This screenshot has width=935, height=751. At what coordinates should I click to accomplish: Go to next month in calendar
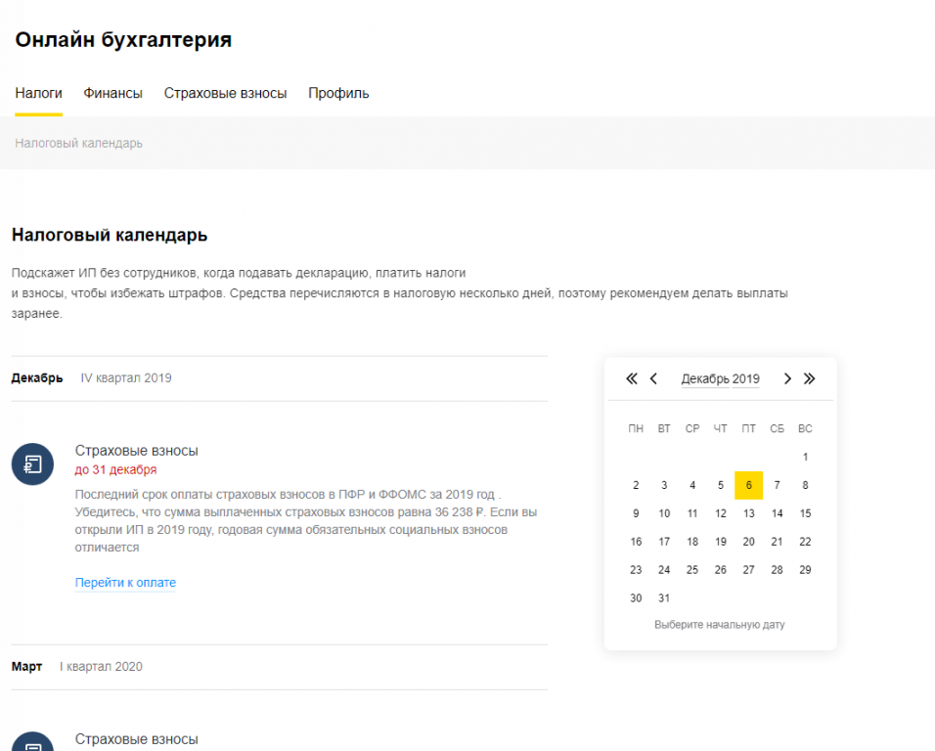click(787, 378)
